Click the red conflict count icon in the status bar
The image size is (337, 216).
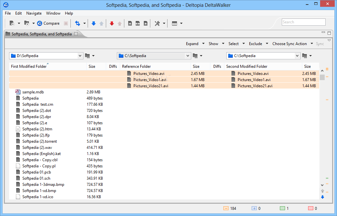311,208
